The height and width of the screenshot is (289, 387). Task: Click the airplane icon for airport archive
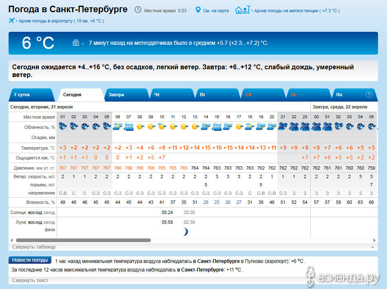(x=11, y=21)
